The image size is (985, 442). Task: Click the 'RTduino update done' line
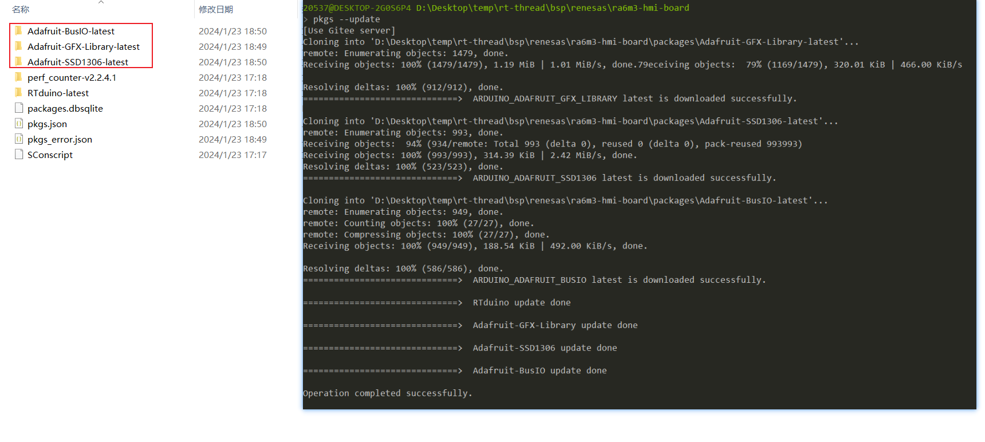[437, 302]
